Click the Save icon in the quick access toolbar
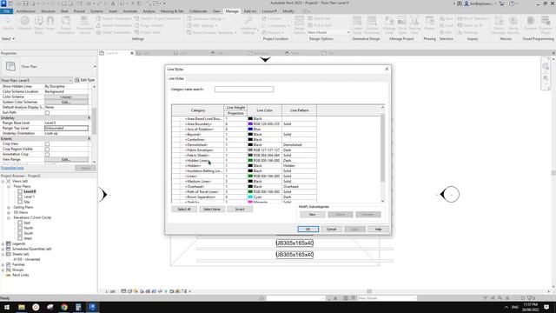The image size is (556, 313). (x=25, y=3)
